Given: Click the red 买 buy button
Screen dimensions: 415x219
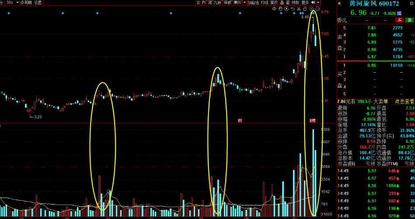Looking at the screenshot, I should pyautogui.click(x=400, y=20).
